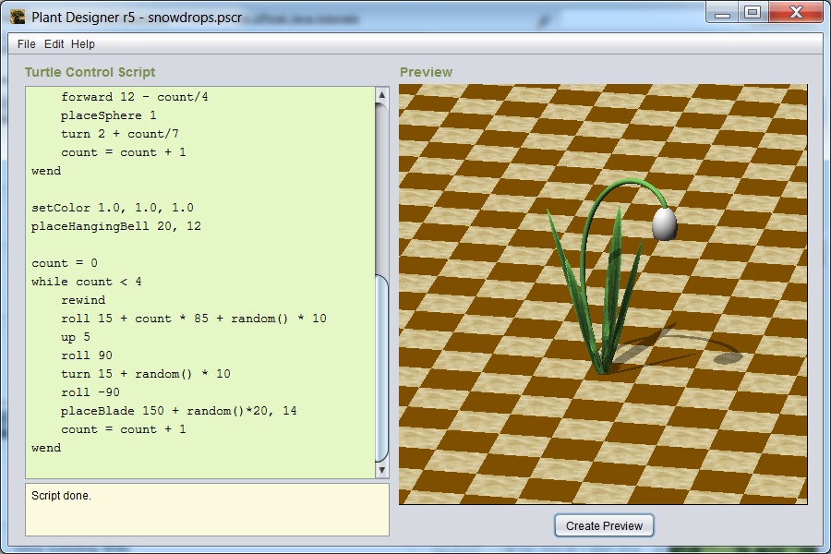Click the 'Preview' heading label

(426, 72)
